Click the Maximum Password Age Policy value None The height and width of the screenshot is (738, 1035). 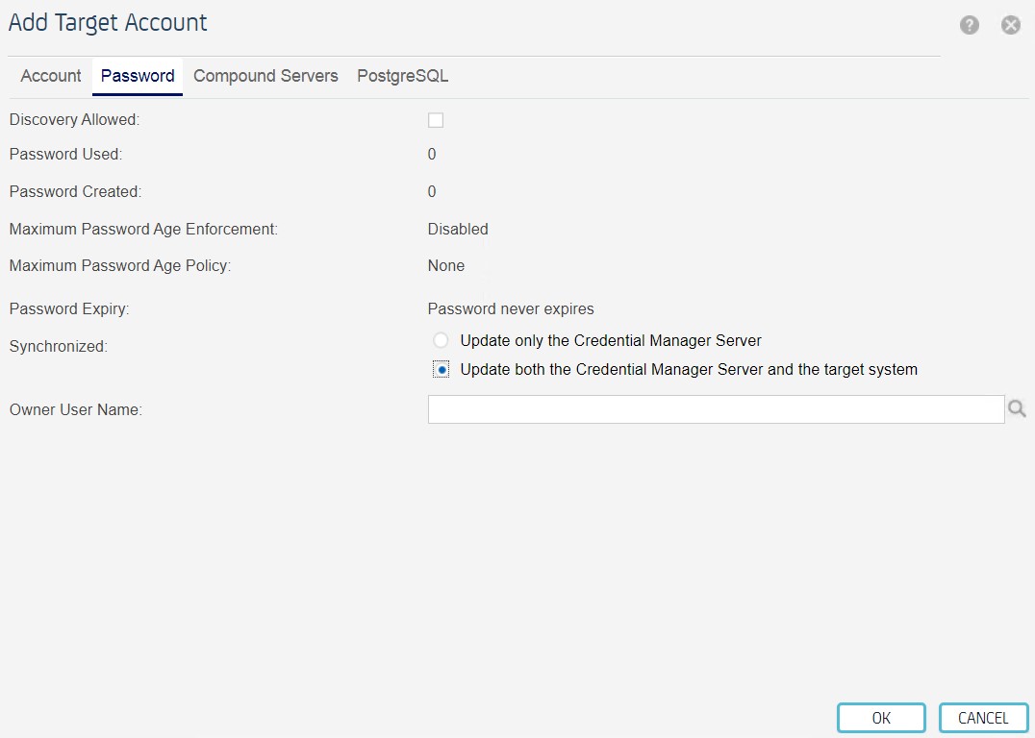coord(445,265)
